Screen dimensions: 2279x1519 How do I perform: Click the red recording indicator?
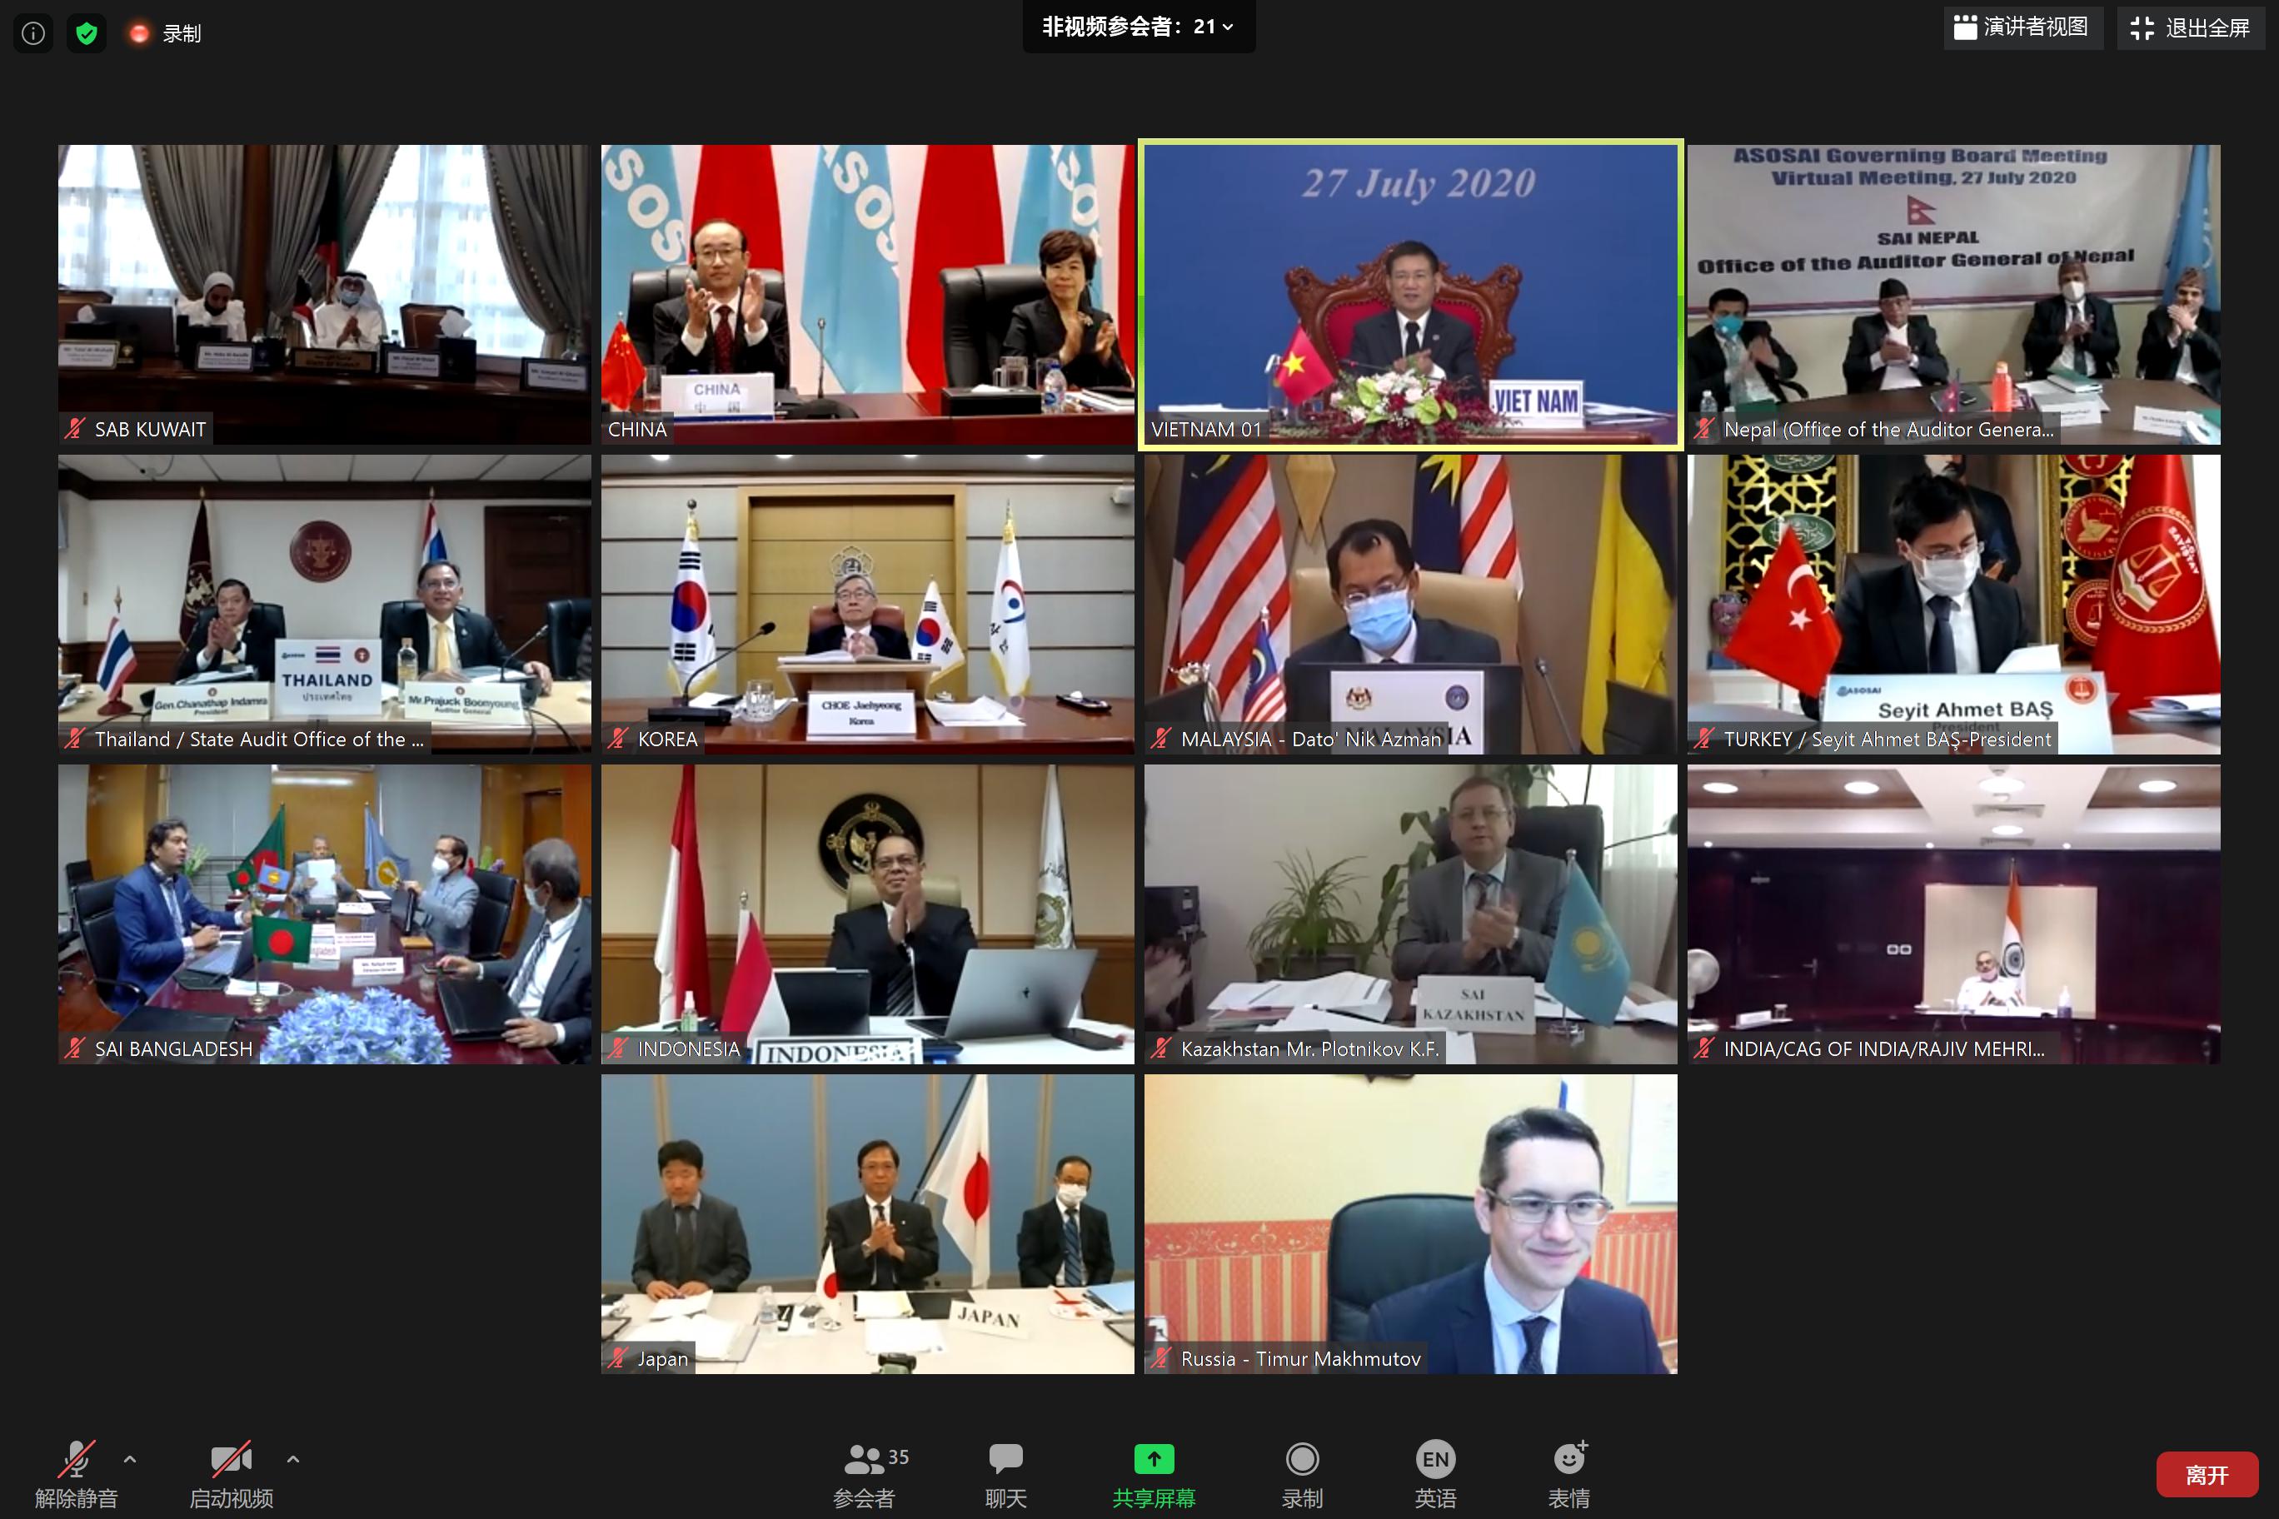[140, 34]
